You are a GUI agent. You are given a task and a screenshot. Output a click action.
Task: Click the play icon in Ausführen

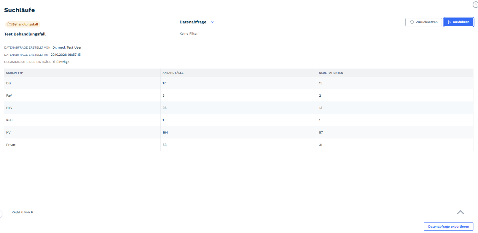(450, 22)
